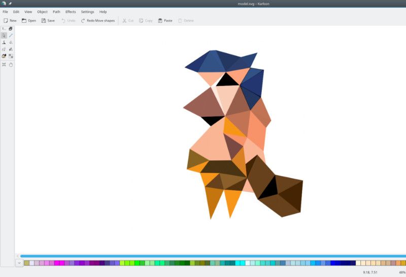Viewport: 406px width, 277px height.
Task: Click Redo Move shapes in the toolbar
Action: [x=97, y=20]
